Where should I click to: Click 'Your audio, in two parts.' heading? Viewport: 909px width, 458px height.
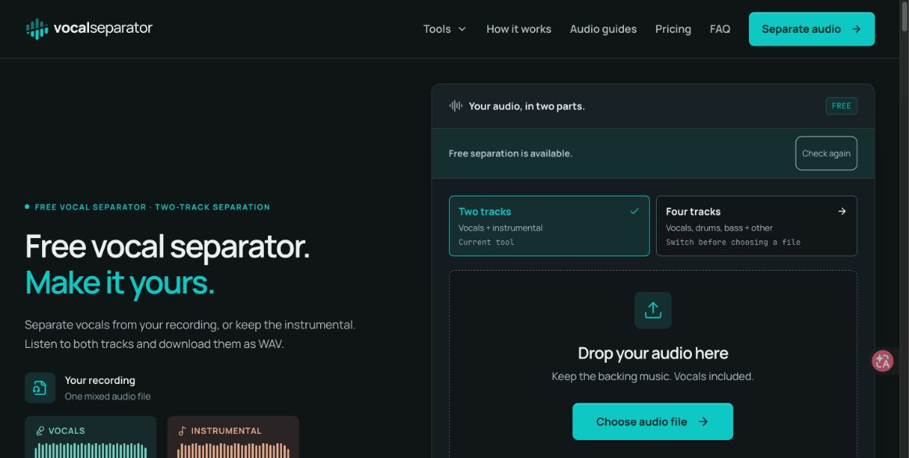tap(526, 106)
